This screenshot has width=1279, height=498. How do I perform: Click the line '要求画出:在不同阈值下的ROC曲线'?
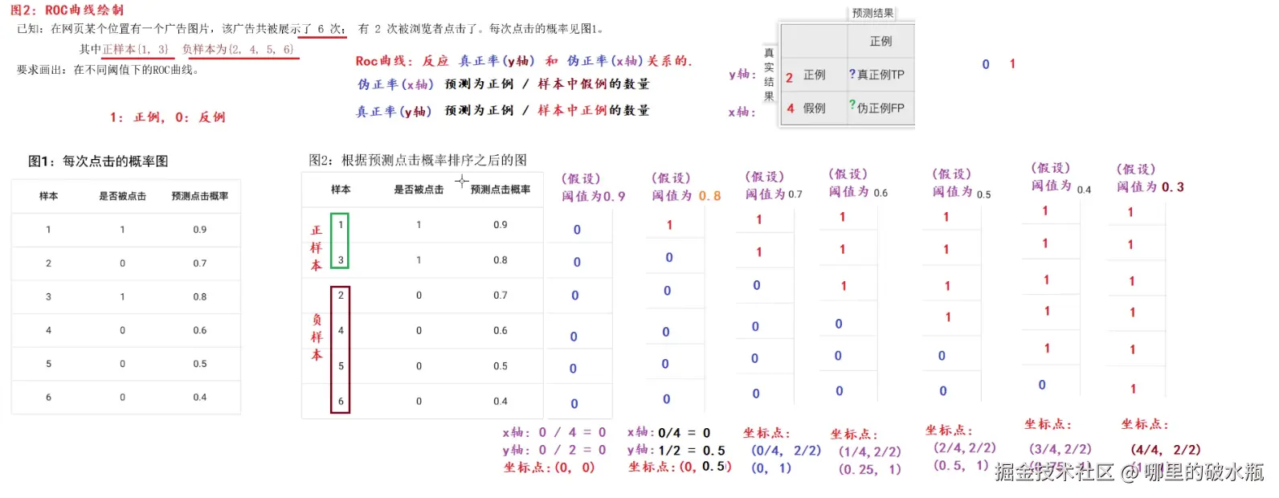(x=108, y=70)
